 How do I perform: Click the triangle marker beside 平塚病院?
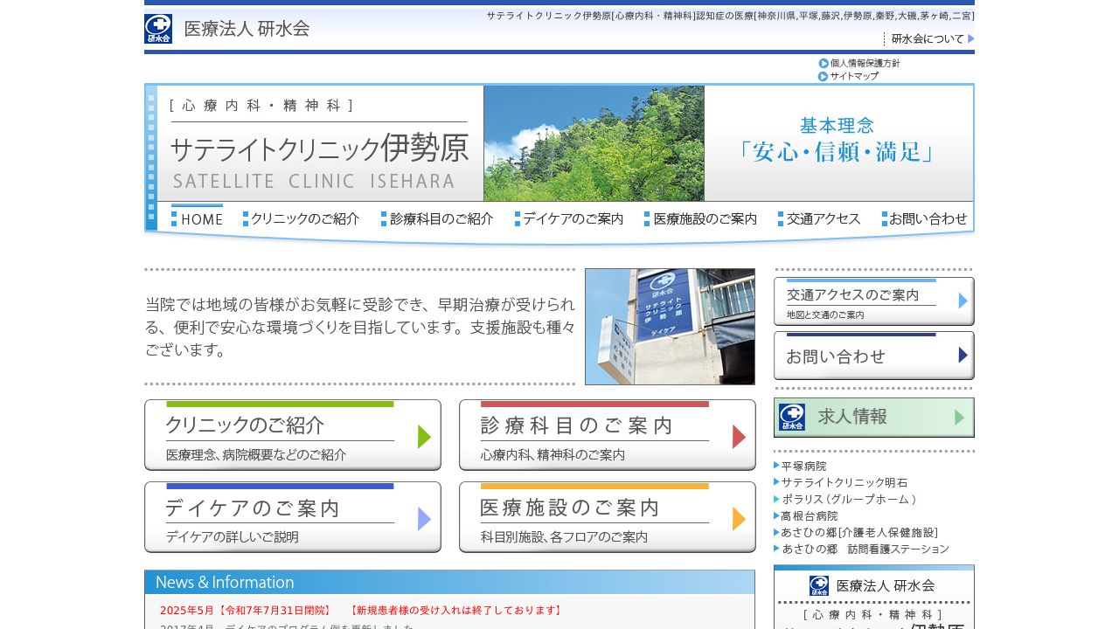pos(775,466)
